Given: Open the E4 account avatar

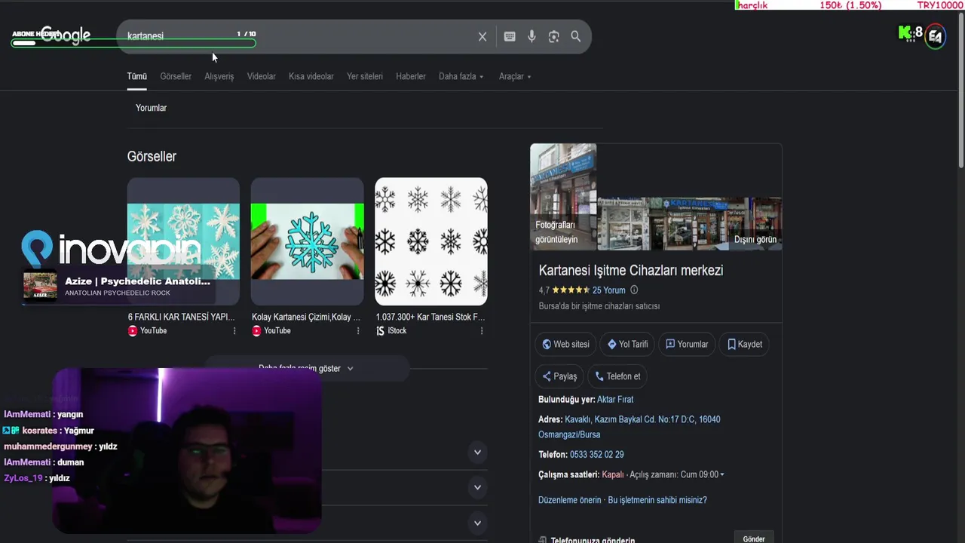Looking at the screenshot, I should pyautogui.click(x=935, y=36).
